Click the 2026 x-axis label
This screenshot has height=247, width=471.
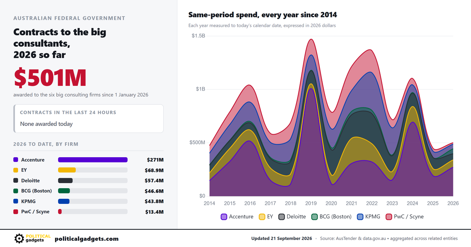453,203
